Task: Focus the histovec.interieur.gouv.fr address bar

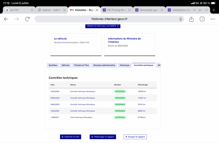Action: pyautogui.click(x=109, y=19)
